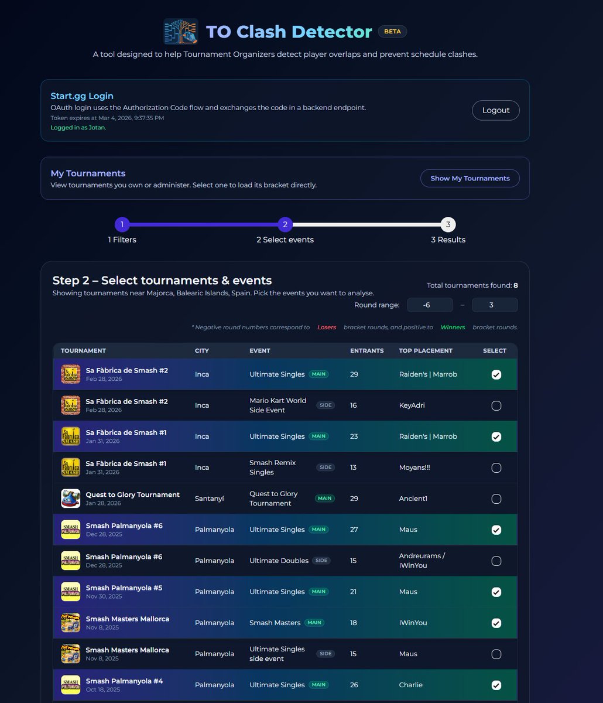603x703 pixels.
Task: Click MAIN badge on Palmanyola #5 Ultimate Singles
Action: 318,592
